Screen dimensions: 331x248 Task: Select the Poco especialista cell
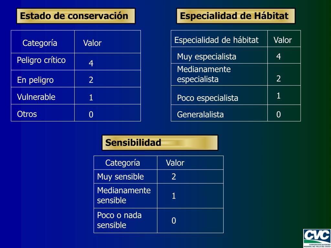pos(219,95)
